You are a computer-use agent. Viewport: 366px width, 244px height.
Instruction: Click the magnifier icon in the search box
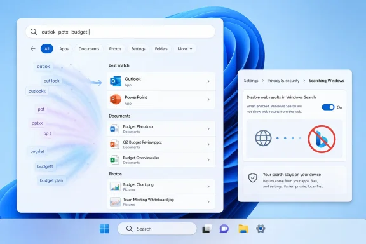(x=34, y=32)
